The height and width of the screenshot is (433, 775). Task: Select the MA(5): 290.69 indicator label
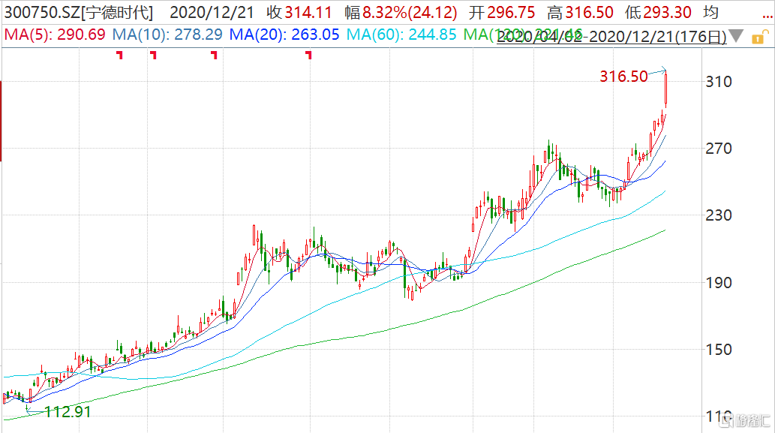point(55,35)
